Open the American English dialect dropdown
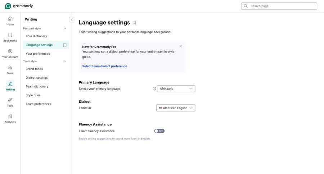The image size is (324, 174). point(176,108)
